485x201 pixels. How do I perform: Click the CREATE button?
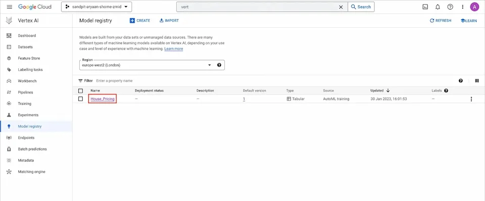(x=140, y=21)
